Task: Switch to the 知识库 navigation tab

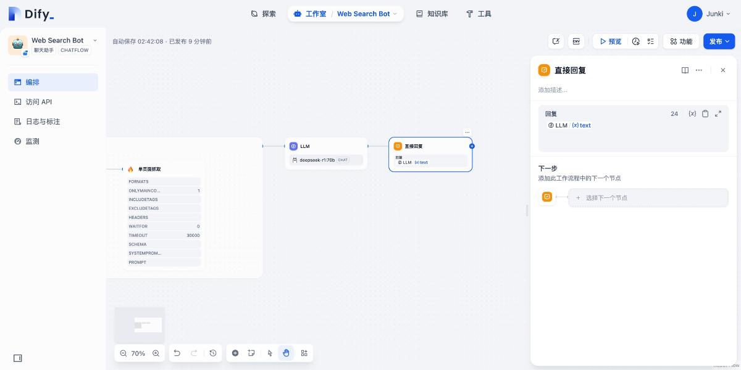Action: (432, 13)
